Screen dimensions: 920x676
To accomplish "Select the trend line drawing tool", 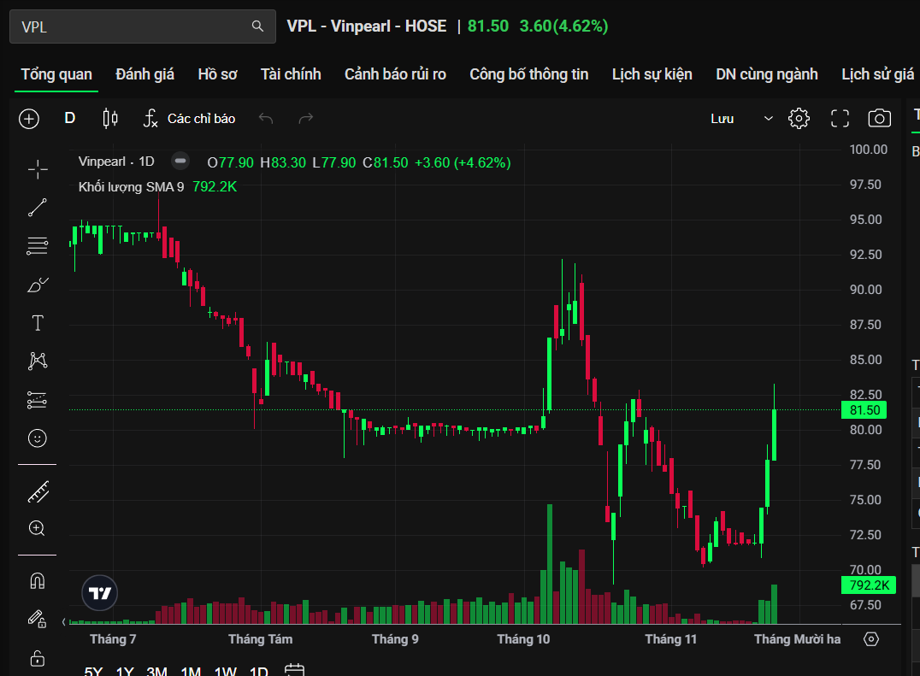I will (x=38, y=207).
